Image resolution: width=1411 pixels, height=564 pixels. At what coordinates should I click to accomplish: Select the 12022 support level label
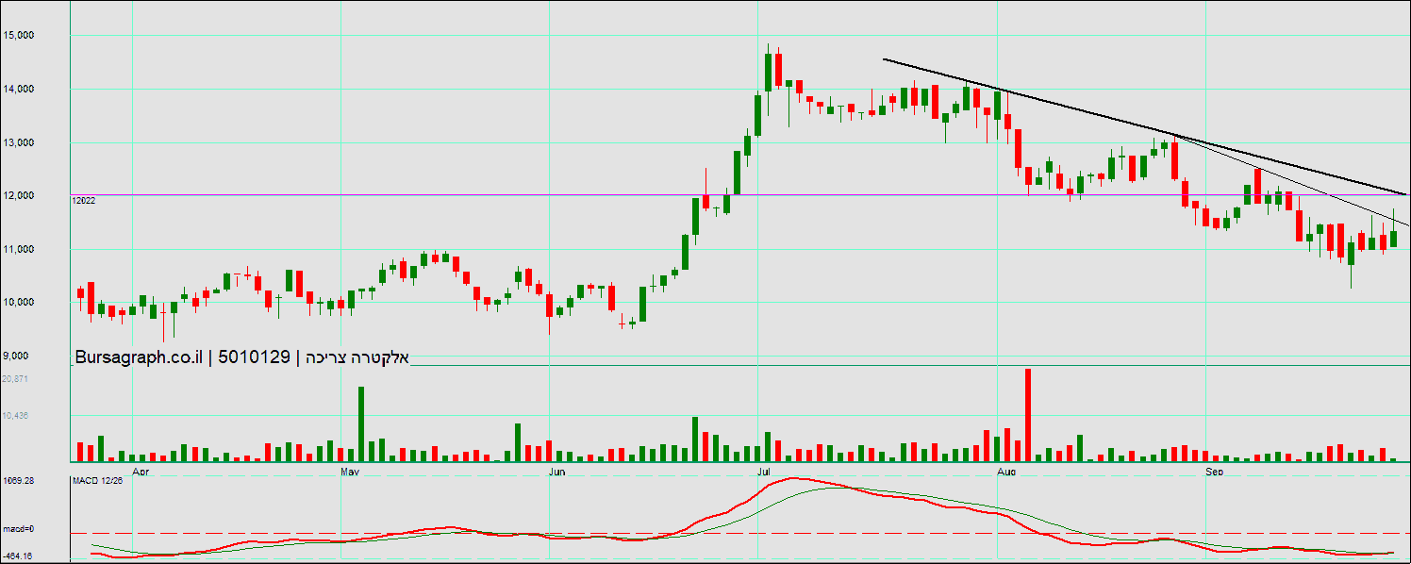pos(83,201)
